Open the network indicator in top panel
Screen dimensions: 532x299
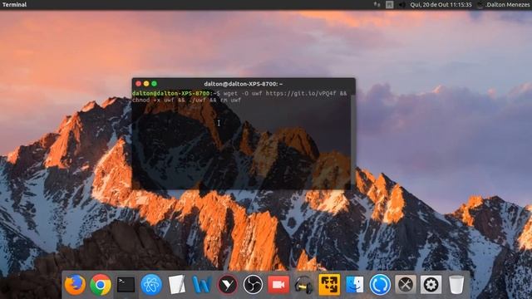coord(377,4)
